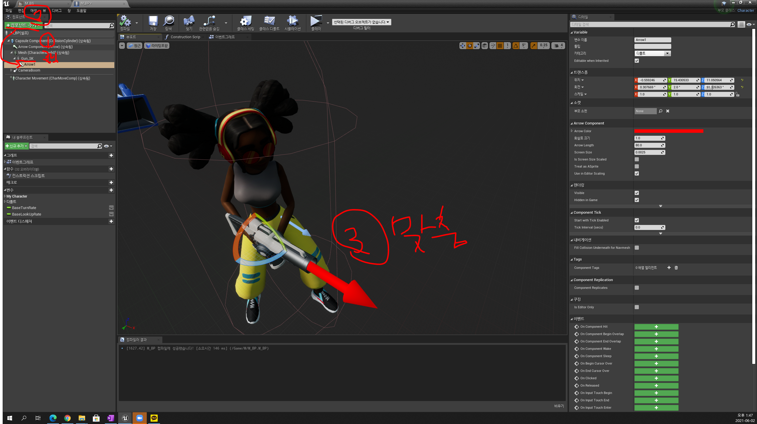Enable Treat as ASprite checkbox

(x=637, y=166)
